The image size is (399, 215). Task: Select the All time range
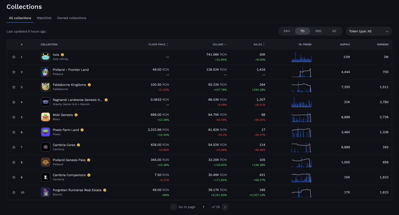(334, 31)
